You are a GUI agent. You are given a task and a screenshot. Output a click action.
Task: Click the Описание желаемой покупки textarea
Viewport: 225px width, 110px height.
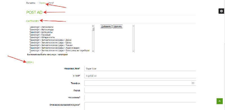coord(140,106)
